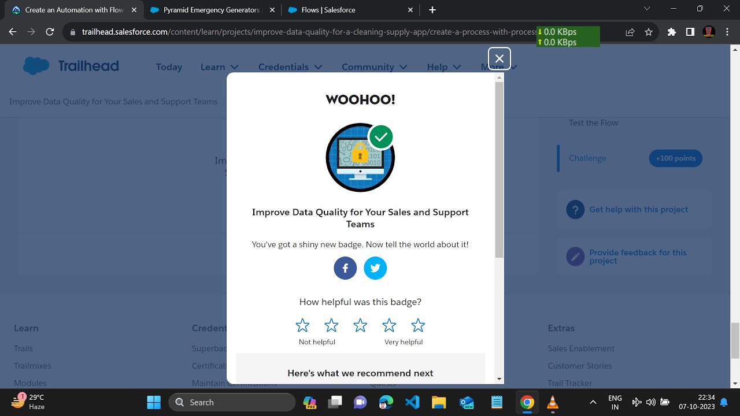This screenshot has height=416, width=740.
Task: Open Get help with this project
Action: [638, 210]
